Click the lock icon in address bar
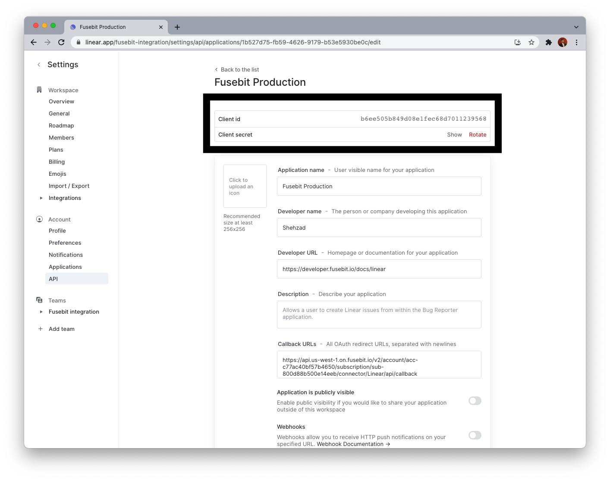This screenshot has width=610, height=480. pos(79,42)
